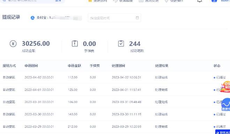This screenshot has height=134, width=230.
Task: Click application time 2023-03-30 00:00:01
Action: coord(39,114)
